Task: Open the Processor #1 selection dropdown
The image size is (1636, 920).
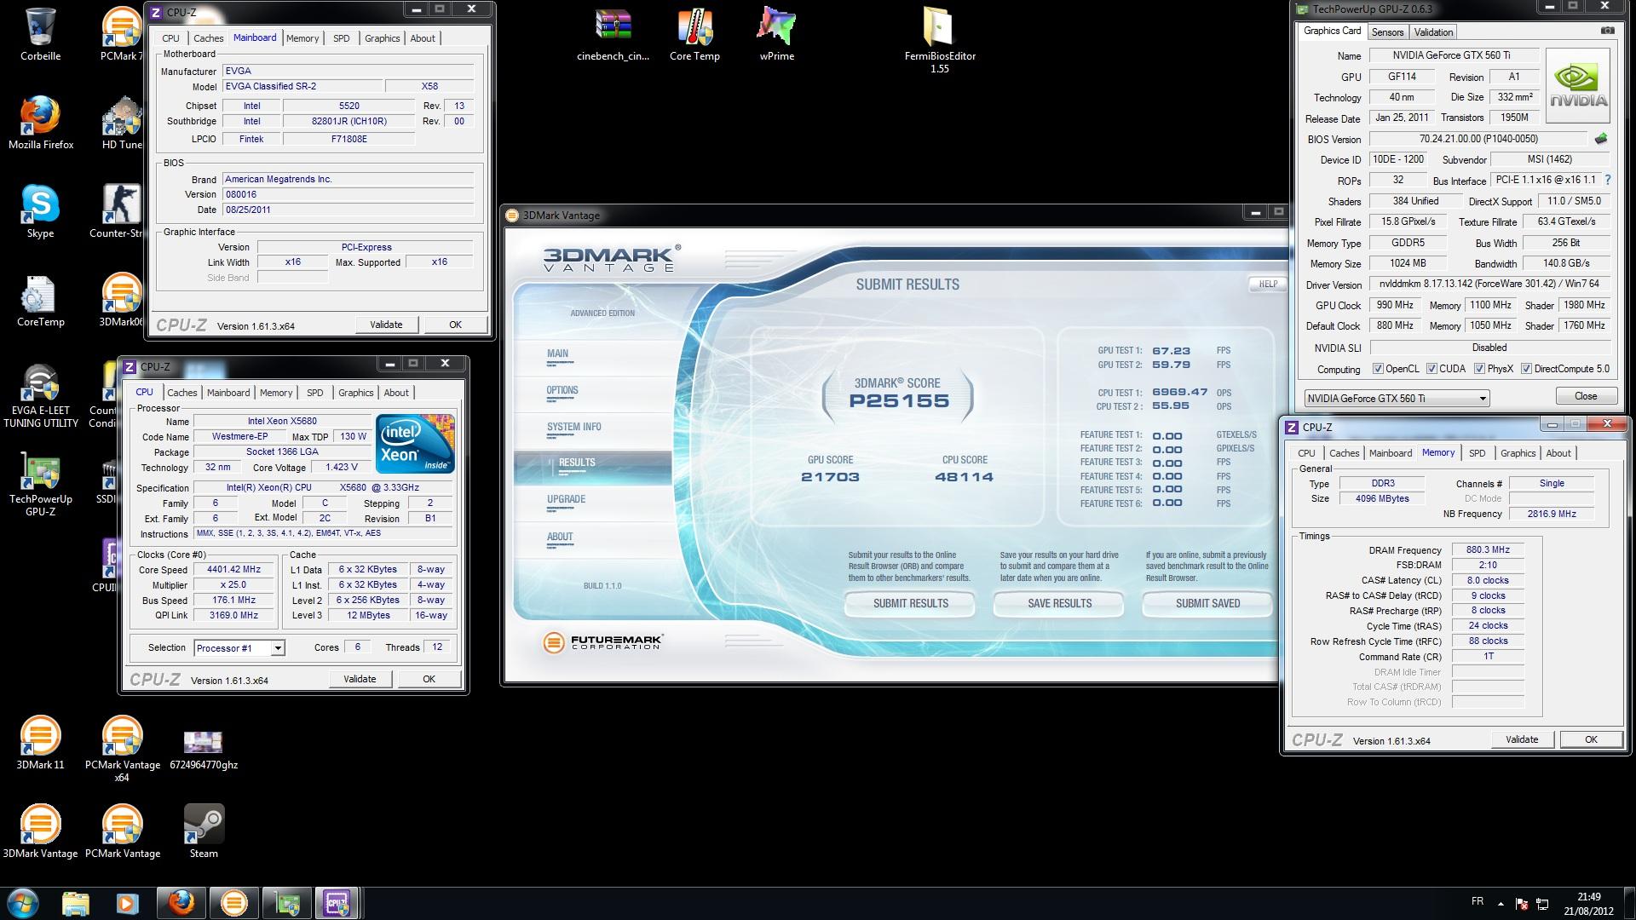Action: (x=278, y=648)
